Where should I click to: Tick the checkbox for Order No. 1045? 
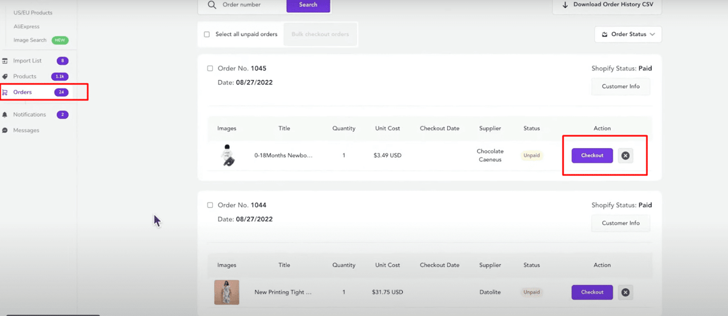tap(210, 69)
